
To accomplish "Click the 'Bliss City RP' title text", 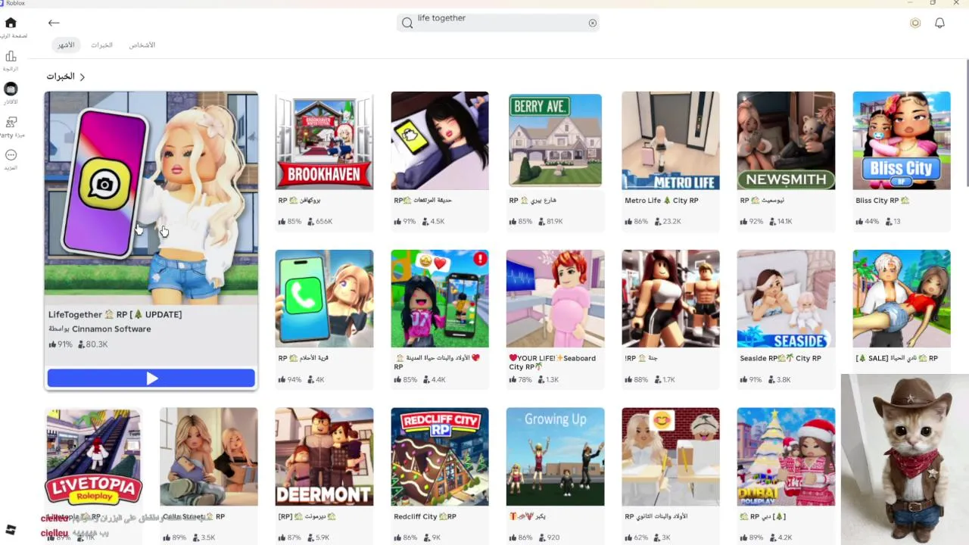I will coord(883,201).
